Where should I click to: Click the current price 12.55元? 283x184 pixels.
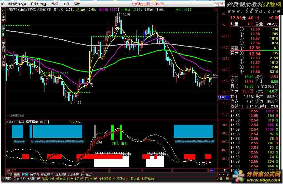coord(238,18)
